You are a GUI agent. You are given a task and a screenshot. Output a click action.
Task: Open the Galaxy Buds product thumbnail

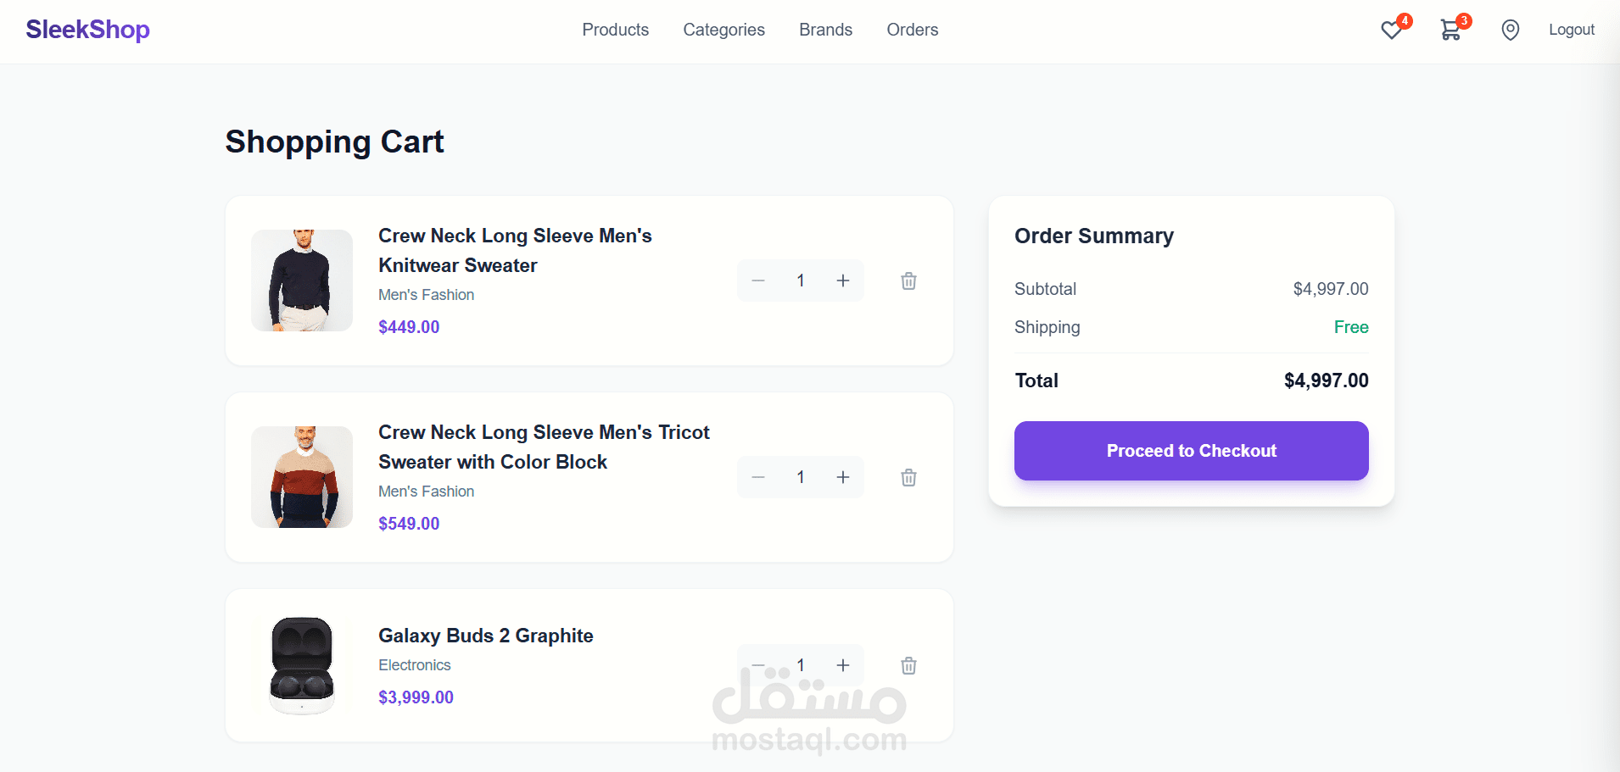click(302, 665)
